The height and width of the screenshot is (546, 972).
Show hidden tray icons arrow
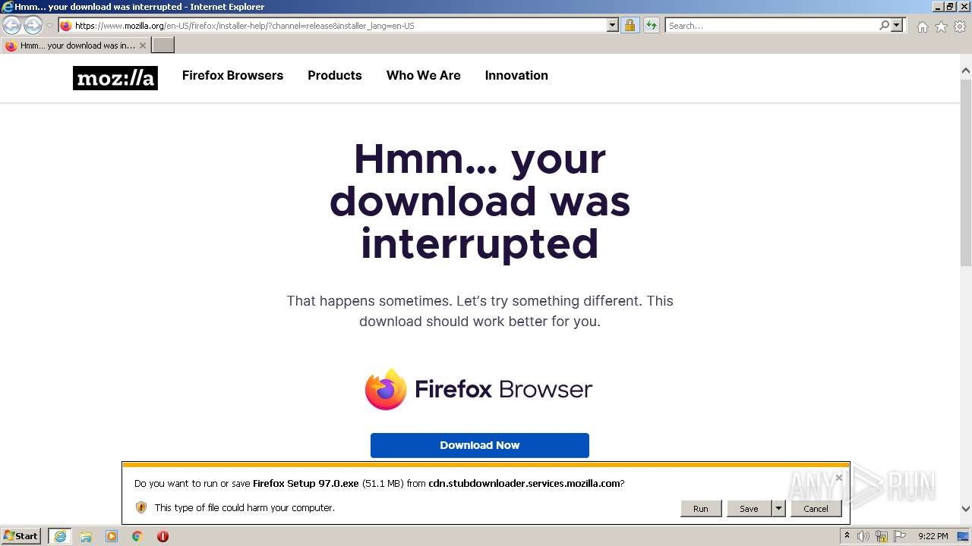[x=847, y=536]
